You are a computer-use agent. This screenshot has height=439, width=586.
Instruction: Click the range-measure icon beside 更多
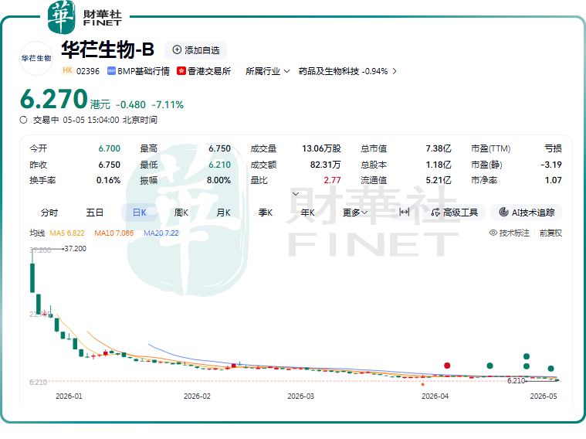coord(405,213)
